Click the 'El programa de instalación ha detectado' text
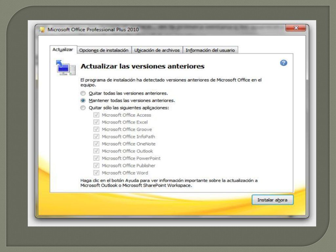336x252 pixels. (171, 82)
